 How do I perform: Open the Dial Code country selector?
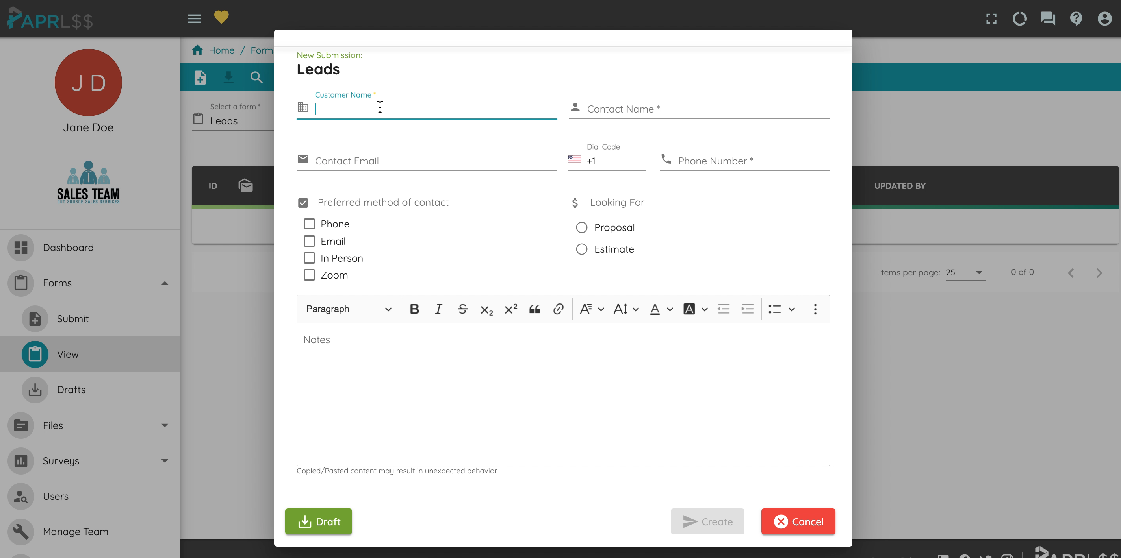[607, 161]
